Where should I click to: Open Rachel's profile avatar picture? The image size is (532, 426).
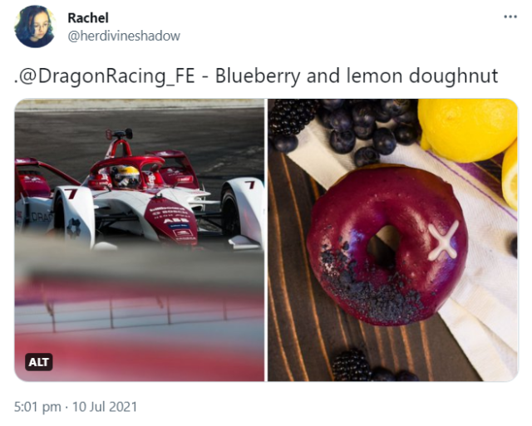click(35, 27)
